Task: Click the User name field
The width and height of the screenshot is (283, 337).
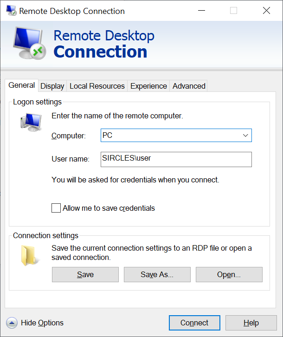Action: pos(176,160)
